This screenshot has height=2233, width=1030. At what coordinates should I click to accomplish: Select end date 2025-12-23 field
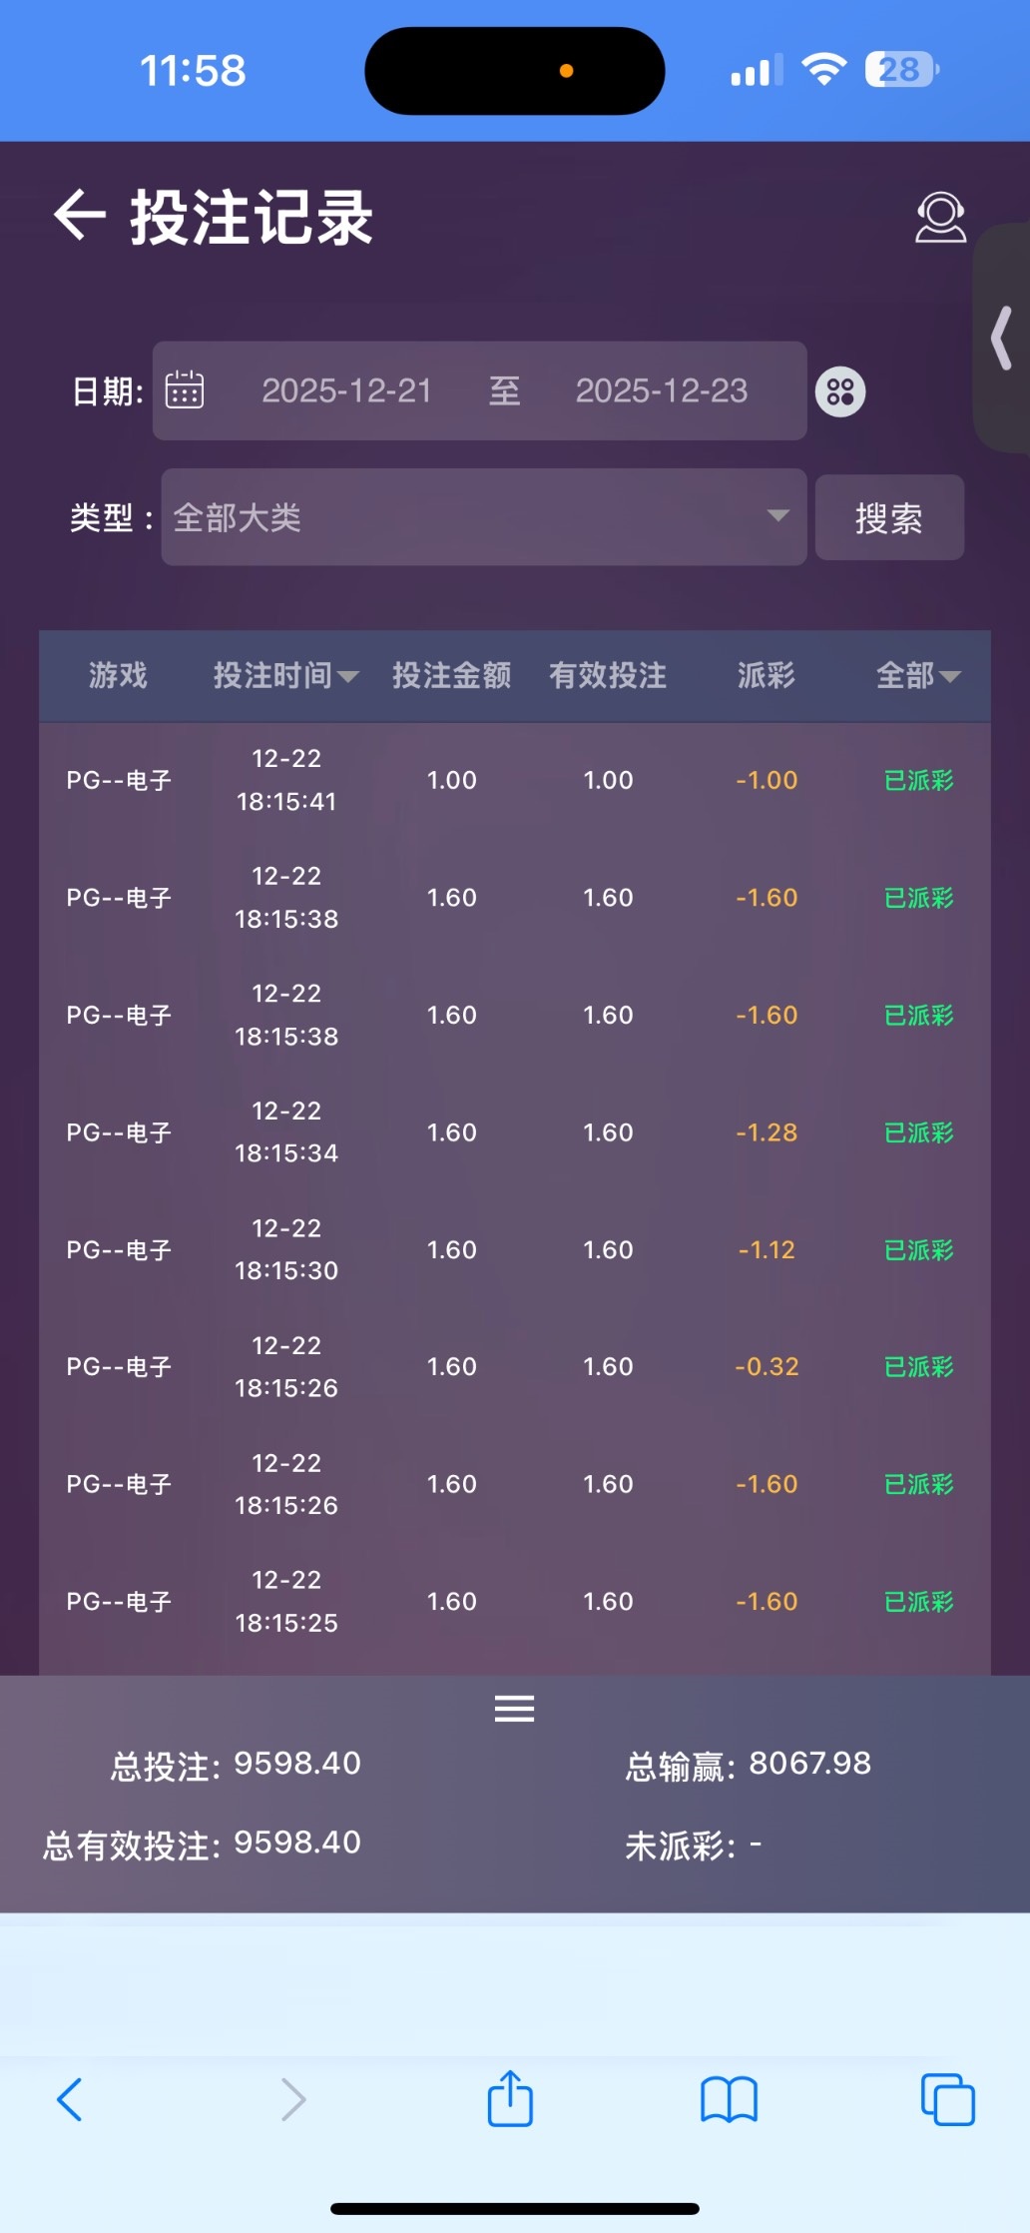661,390
